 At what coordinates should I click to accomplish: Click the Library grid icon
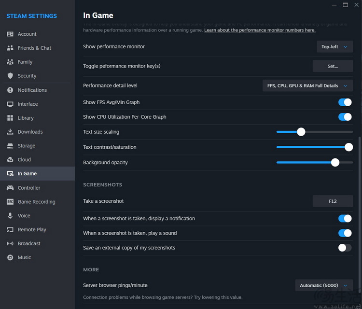[x=10, y=118]
